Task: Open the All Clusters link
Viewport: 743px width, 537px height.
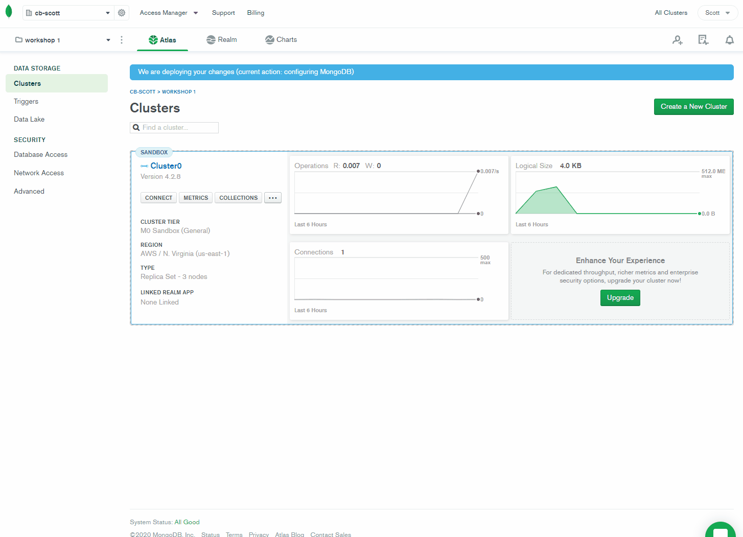Action: point(671,13)
